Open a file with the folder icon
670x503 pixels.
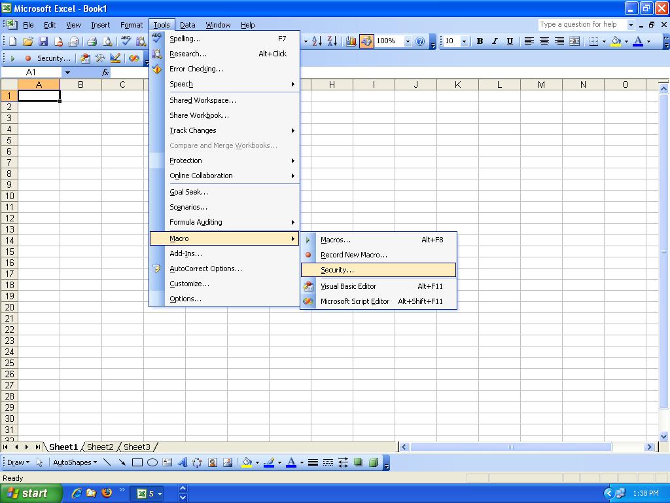click(27, 41)
